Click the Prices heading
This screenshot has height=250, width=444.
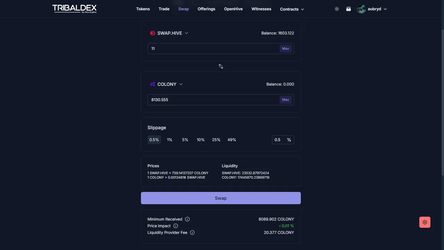point(153,166)
